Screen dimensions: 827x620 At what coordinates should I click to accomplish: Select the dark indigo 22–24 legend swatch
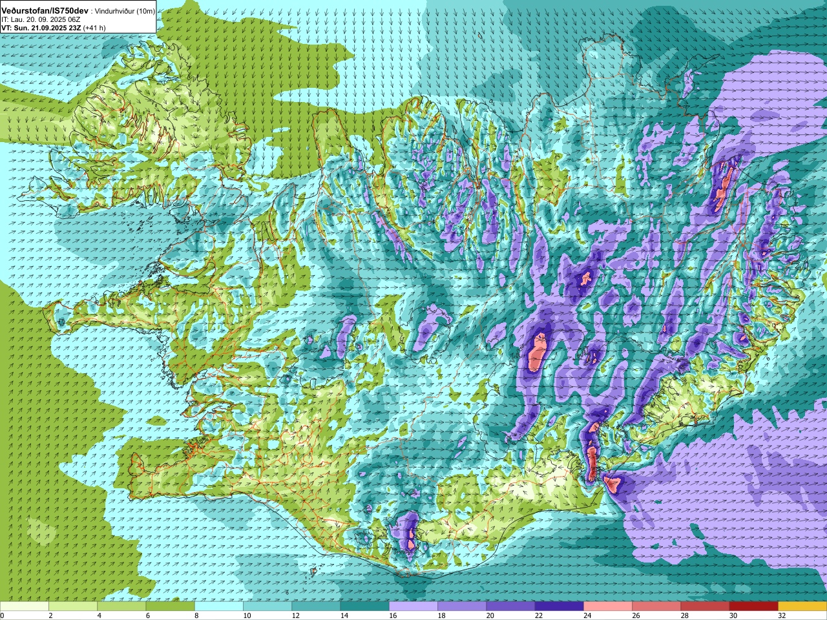pos(559,606)
